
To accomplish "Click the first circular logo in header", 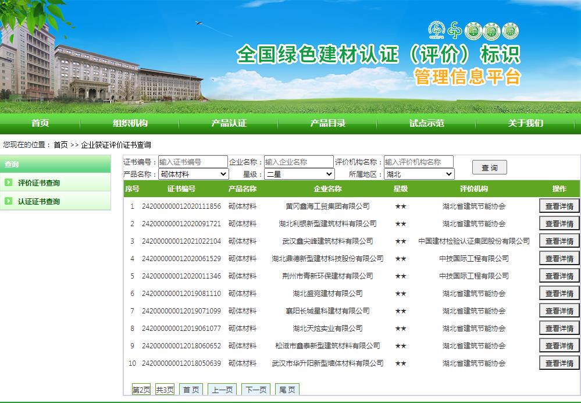I will point(436,30).
